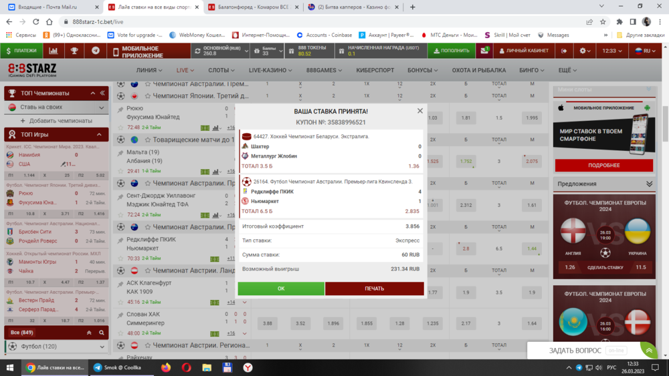Open the 888GAMES menu
The height and width of the screenshot is (376, 669).
click(324, 70)
